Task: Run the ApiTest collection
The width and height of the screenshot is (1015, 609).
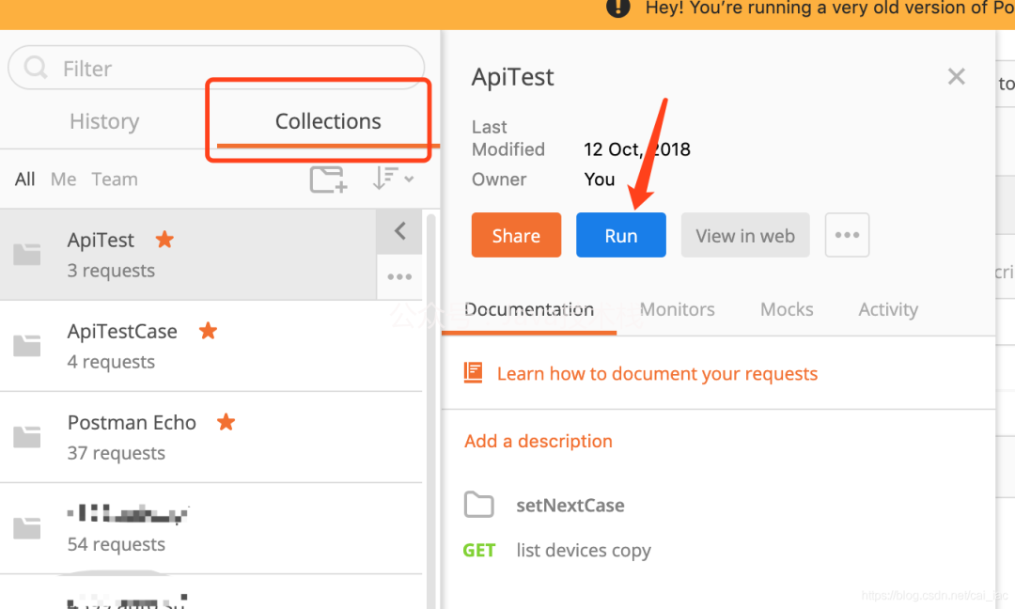Action: 621,235
